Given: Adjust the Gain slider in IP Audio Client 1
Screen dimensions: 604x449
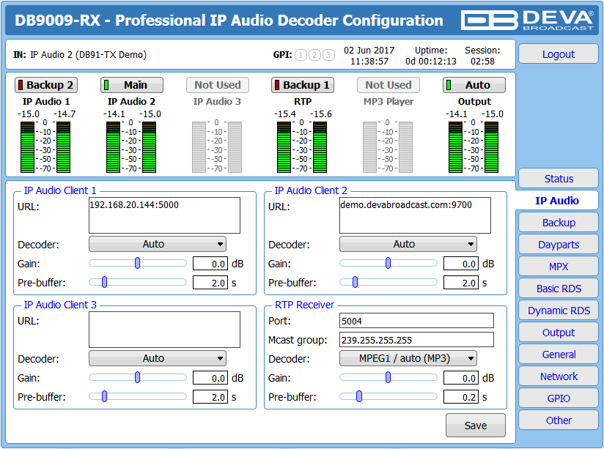Looking at the screenshot, I should pyautogui.click(x=136, y=263).
